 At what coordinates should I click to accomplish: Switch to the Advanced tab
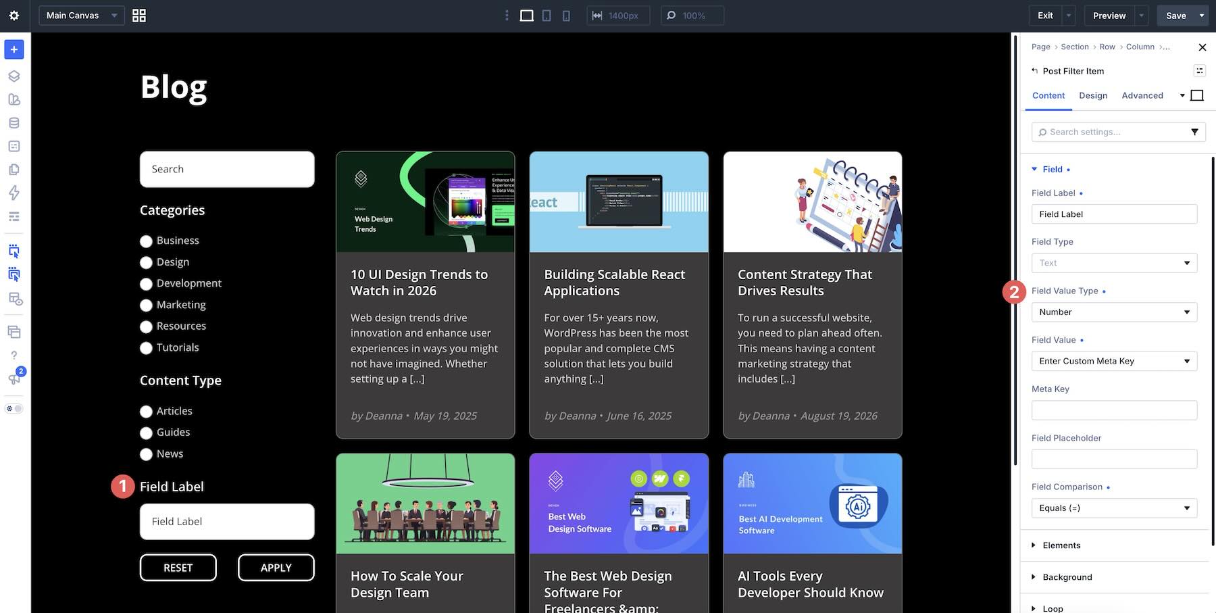(x=1142, y=95)
